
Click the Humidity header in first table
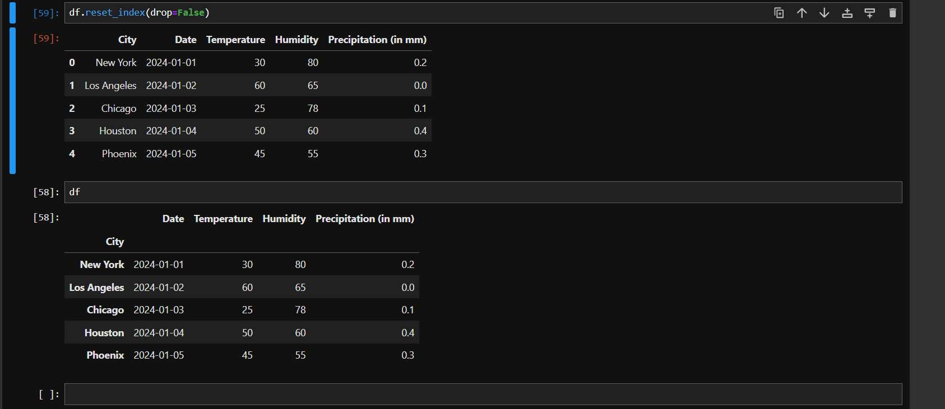[297, 40]
